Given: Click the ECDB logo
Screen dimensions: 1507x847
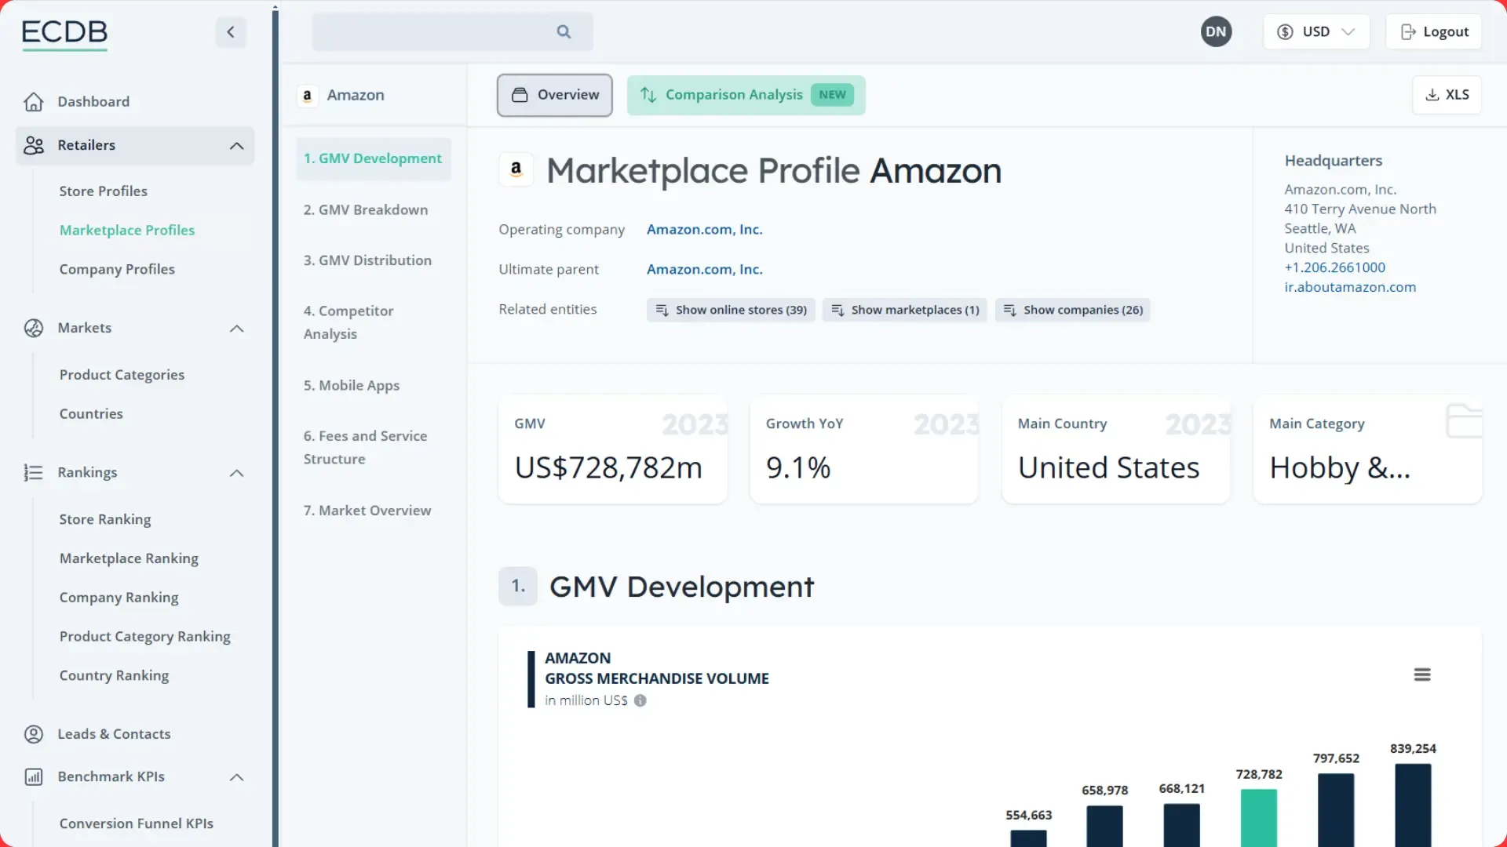Looking at the screenshot, I should [x=64, y=35].
